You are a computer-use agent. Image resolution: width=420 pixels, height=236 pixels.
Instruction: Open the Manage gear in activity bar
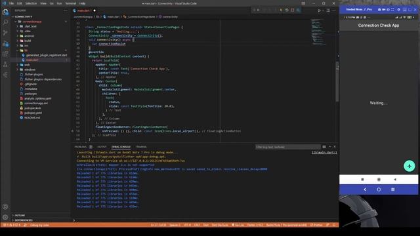pos(5,217)
